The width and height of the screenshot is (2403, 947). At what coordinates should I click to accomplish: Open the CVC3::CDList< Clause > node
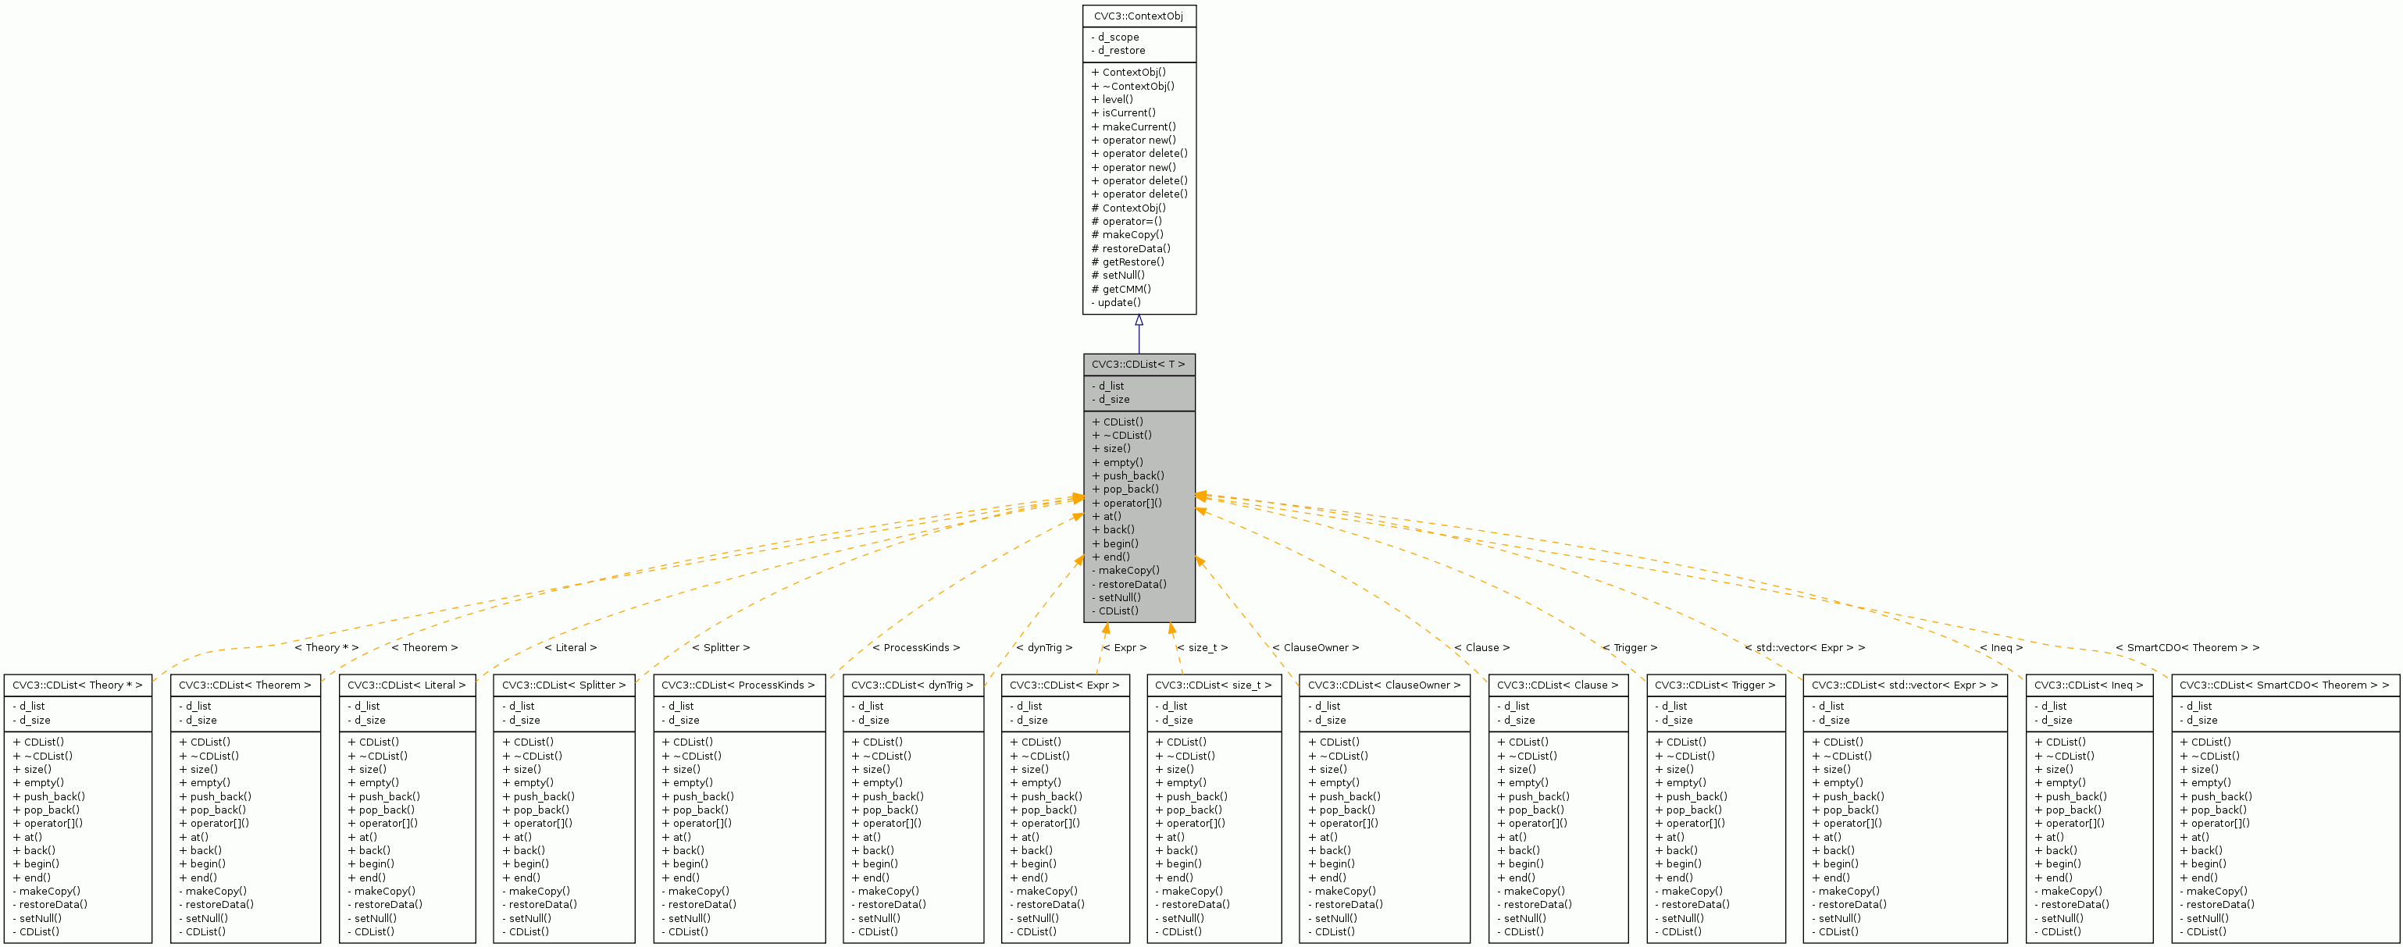coord(1558,685)
